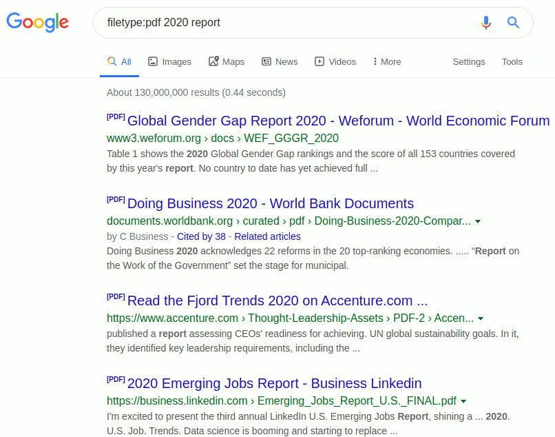Click the Cited by 38 link
This screenshot has height=437, width=555.
(x=205, y=236)
